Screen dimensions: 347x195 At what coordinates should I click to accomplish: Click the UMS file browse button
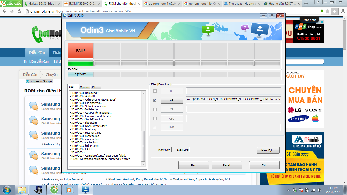coord(172,127)
